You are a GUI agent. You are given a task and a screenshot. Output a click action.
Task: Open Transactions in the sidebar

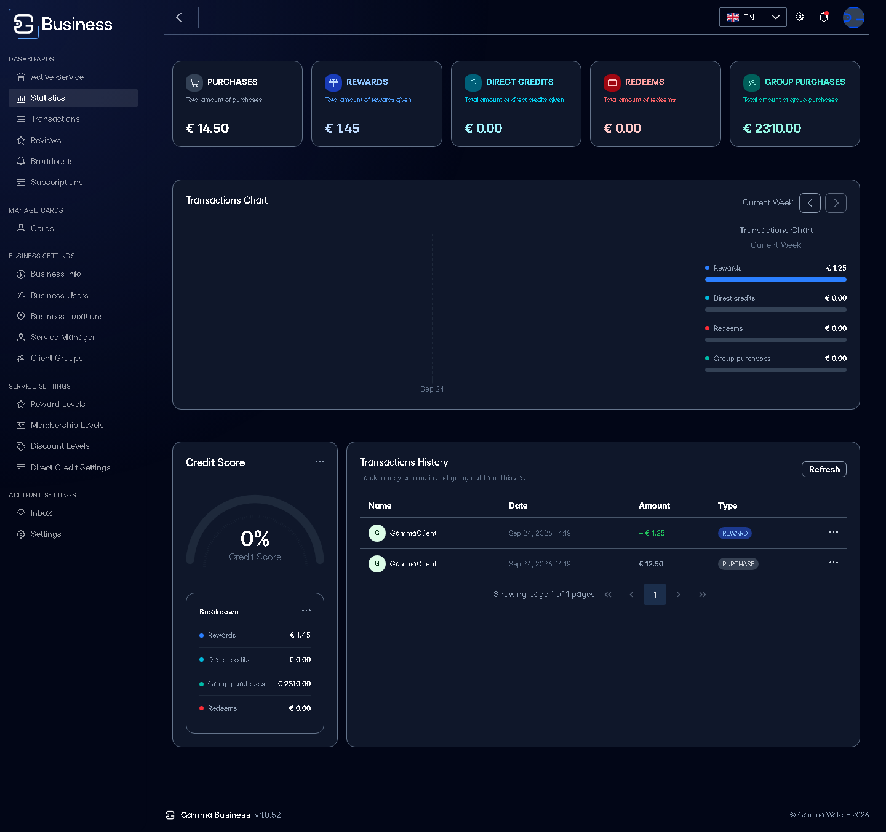coord(73,119)
